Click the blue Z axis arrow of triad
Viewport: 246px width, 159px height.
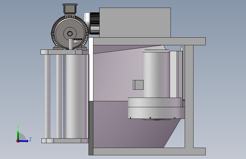[24, 141]
